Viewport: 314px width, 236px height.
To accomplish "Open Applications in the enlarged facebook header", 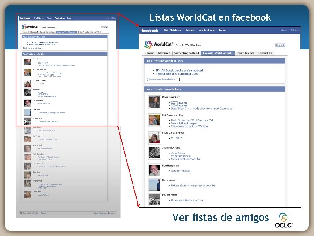I will [207, 30].
